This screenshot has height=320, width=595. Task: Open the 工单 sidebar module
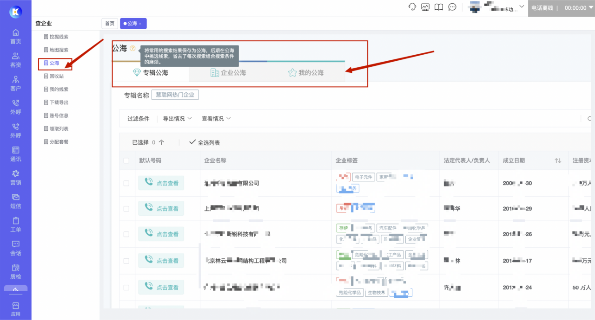point(16,225)
